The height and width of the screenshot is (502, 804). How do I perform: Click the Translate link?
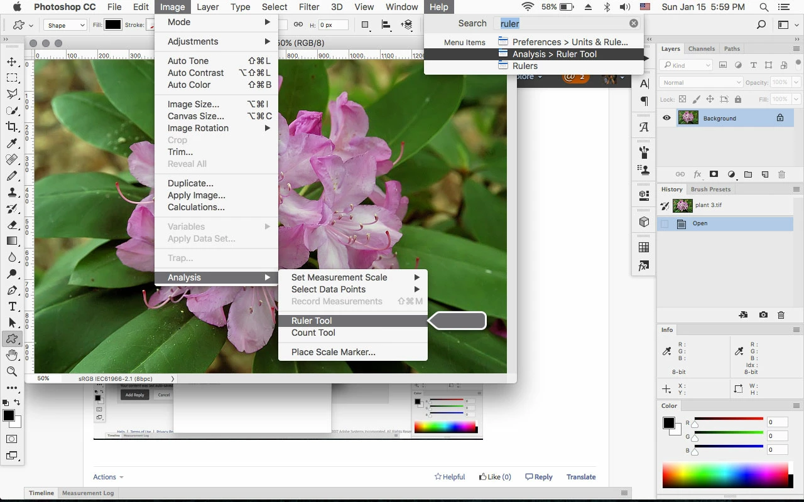(x=581, y=477)
